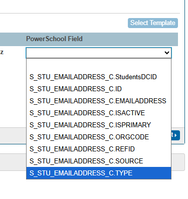Image resolution: width=188 pixels, height=199 pixels.
Task: Choose S_STU_EMAILADDRESS_C.ISACTIVE option
Action: click(x=99, y=113)
